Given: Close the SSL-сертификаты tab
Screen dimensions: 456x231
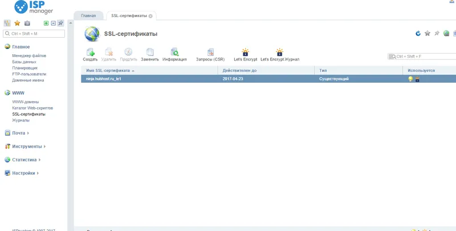Looking at the screenshot, I should 150,16.
